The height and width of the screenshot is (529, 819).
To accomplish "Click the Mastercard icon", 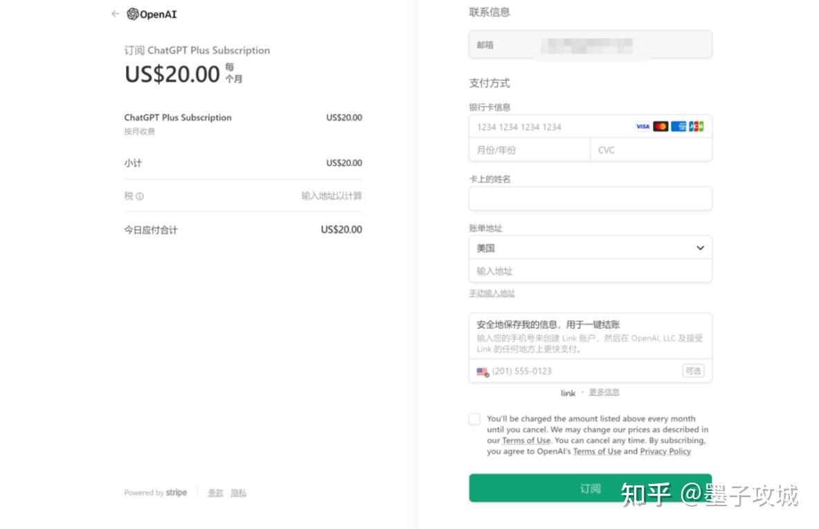I will [x=660, y=127].
